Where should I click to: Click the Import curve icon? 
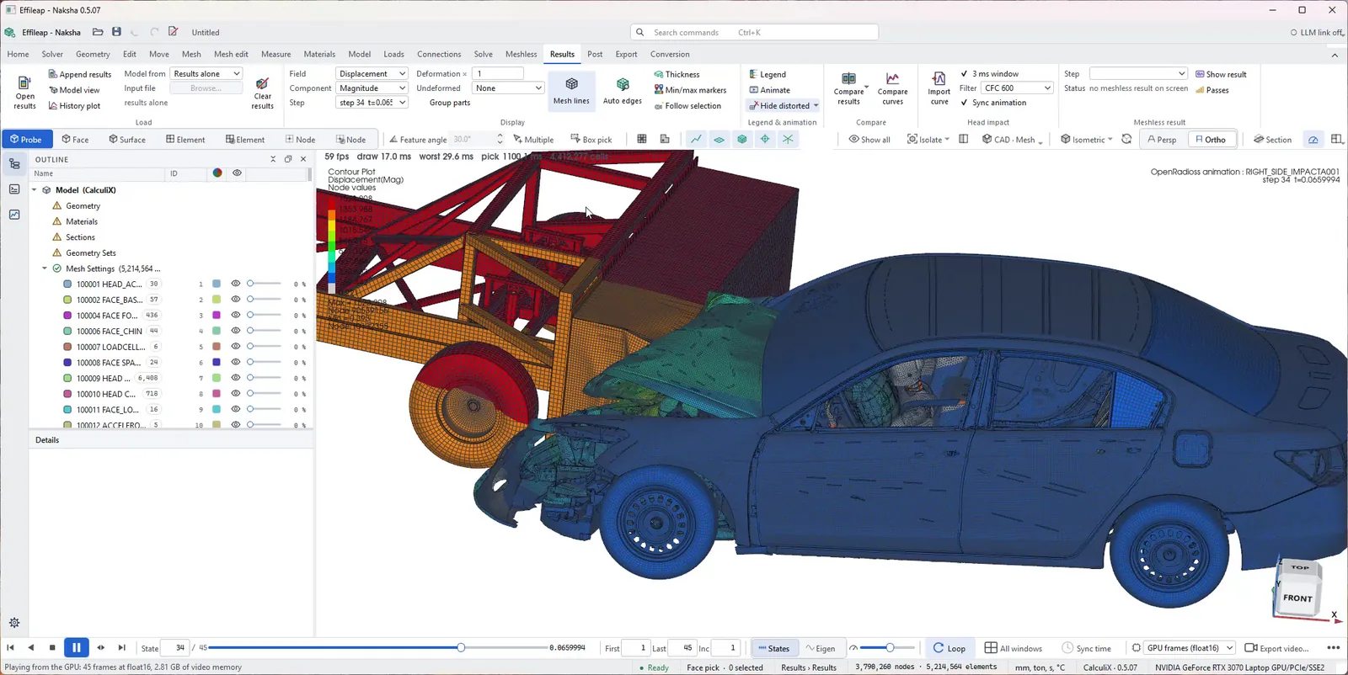[x=939, y=89]
